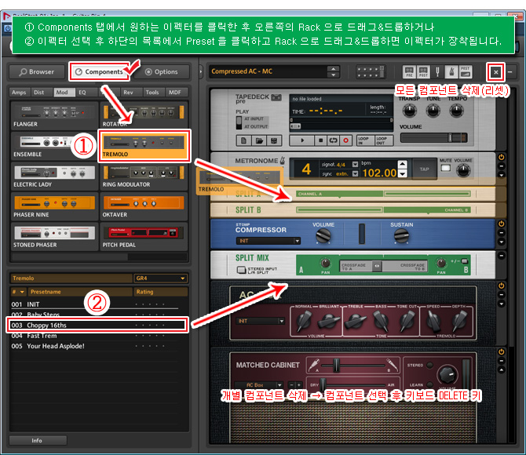Select the Pitch Pedal component
The height and width of the screenshot is (455, 526).
point(144,236)
